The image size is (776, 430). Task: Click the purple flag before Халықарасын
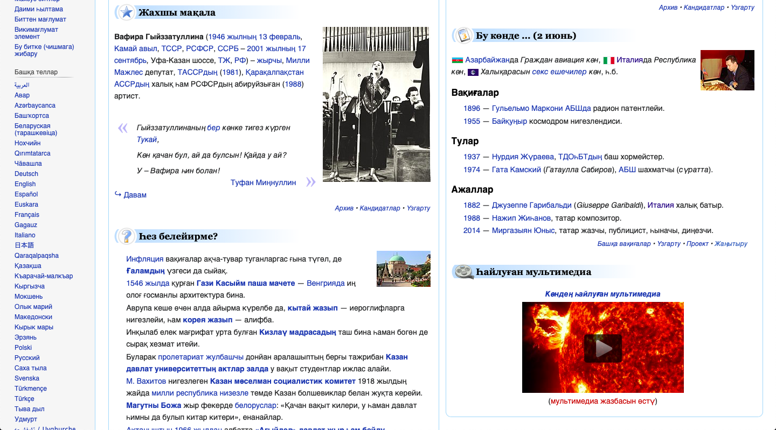[x=473, y=72]
